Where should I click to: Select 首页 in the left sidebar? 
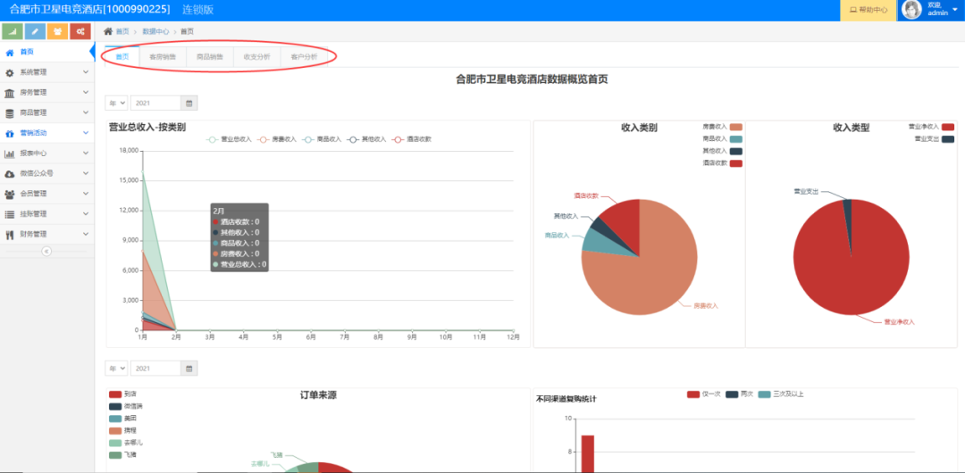coord(46,53)
